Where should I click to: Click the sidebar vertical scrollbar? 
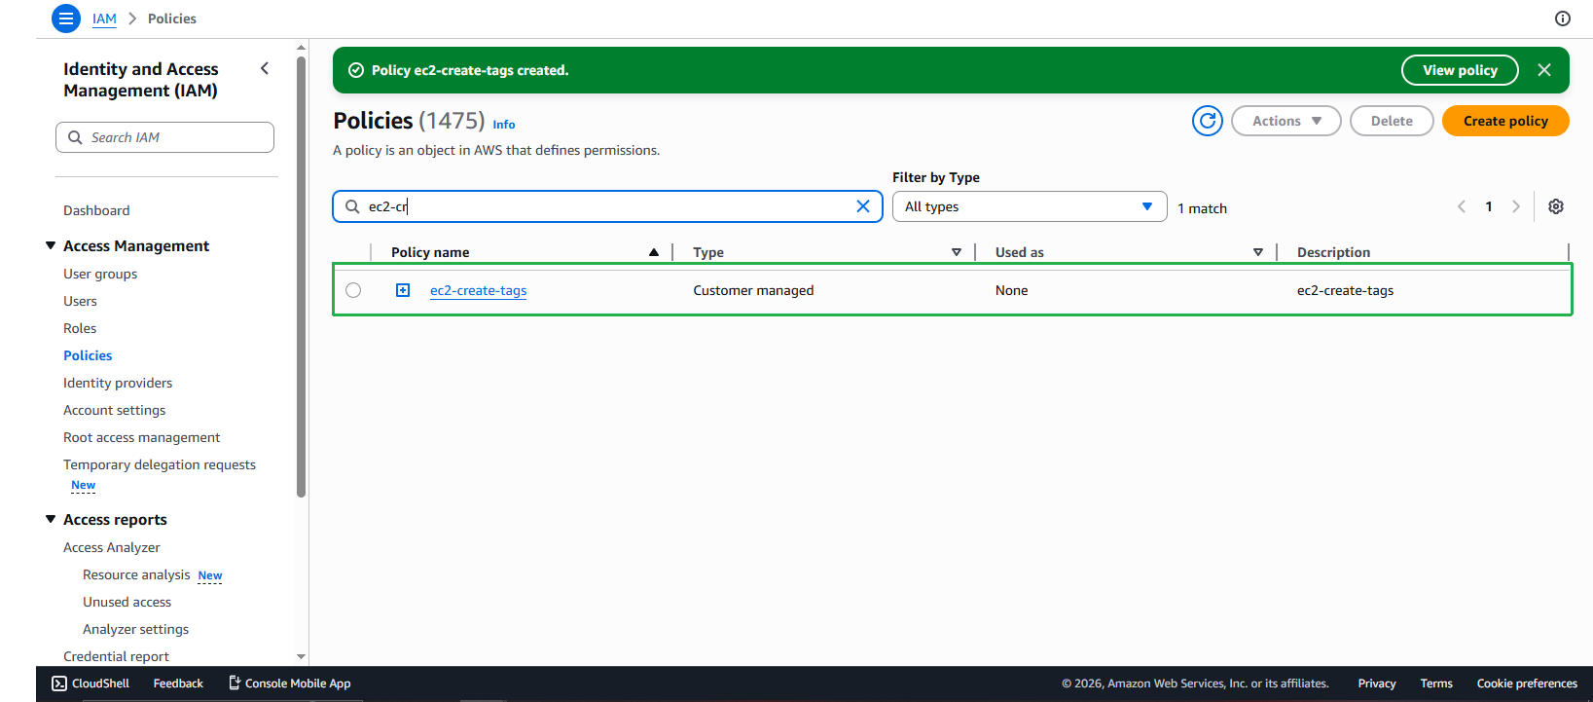301,277
